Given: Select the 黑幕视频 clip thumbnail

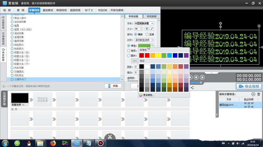Looking at the screenshot, I should point(20,98).
